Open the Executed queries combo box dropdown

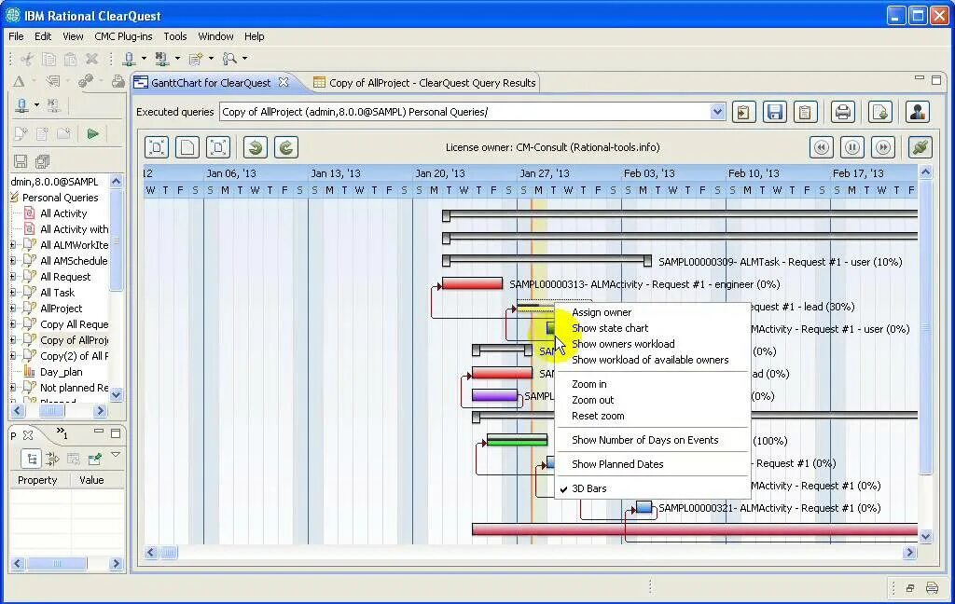point(717,112)
